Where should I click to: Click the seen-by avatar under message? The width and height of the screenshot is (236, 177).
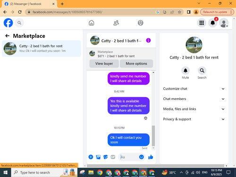[146, 118]
